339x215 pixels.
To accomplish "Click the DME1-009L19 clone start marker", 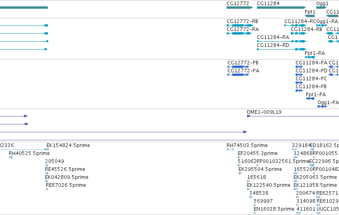I will (249, 116).
